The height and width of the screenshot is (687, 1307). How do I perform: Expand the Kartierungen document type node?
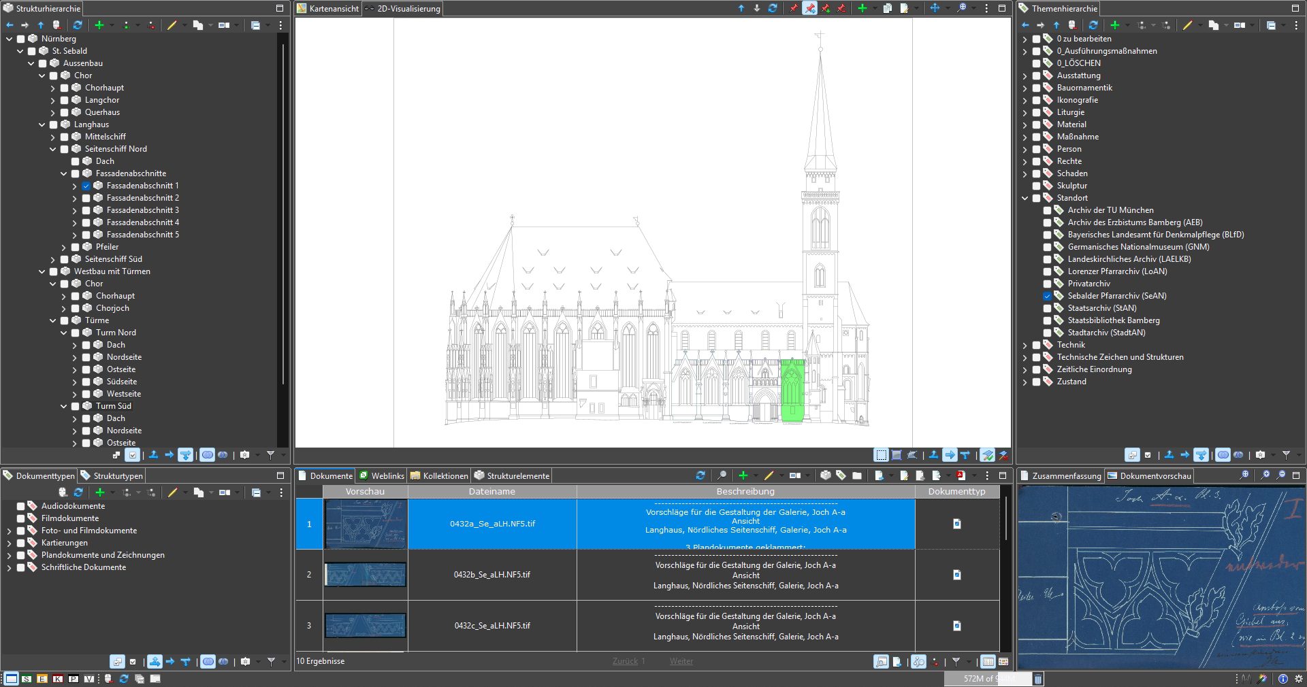tap(10, 543)
